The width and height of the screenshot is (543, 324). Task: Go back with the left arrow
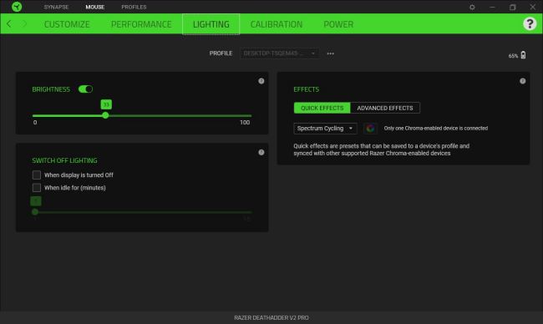point(9,24)
